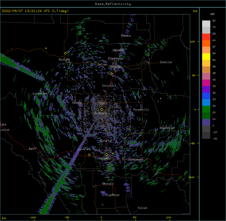Image resolution: width=226 pixels, height=221 pixels.
Task: Select the -50 tick on the right axis
Action: point(192,143)
